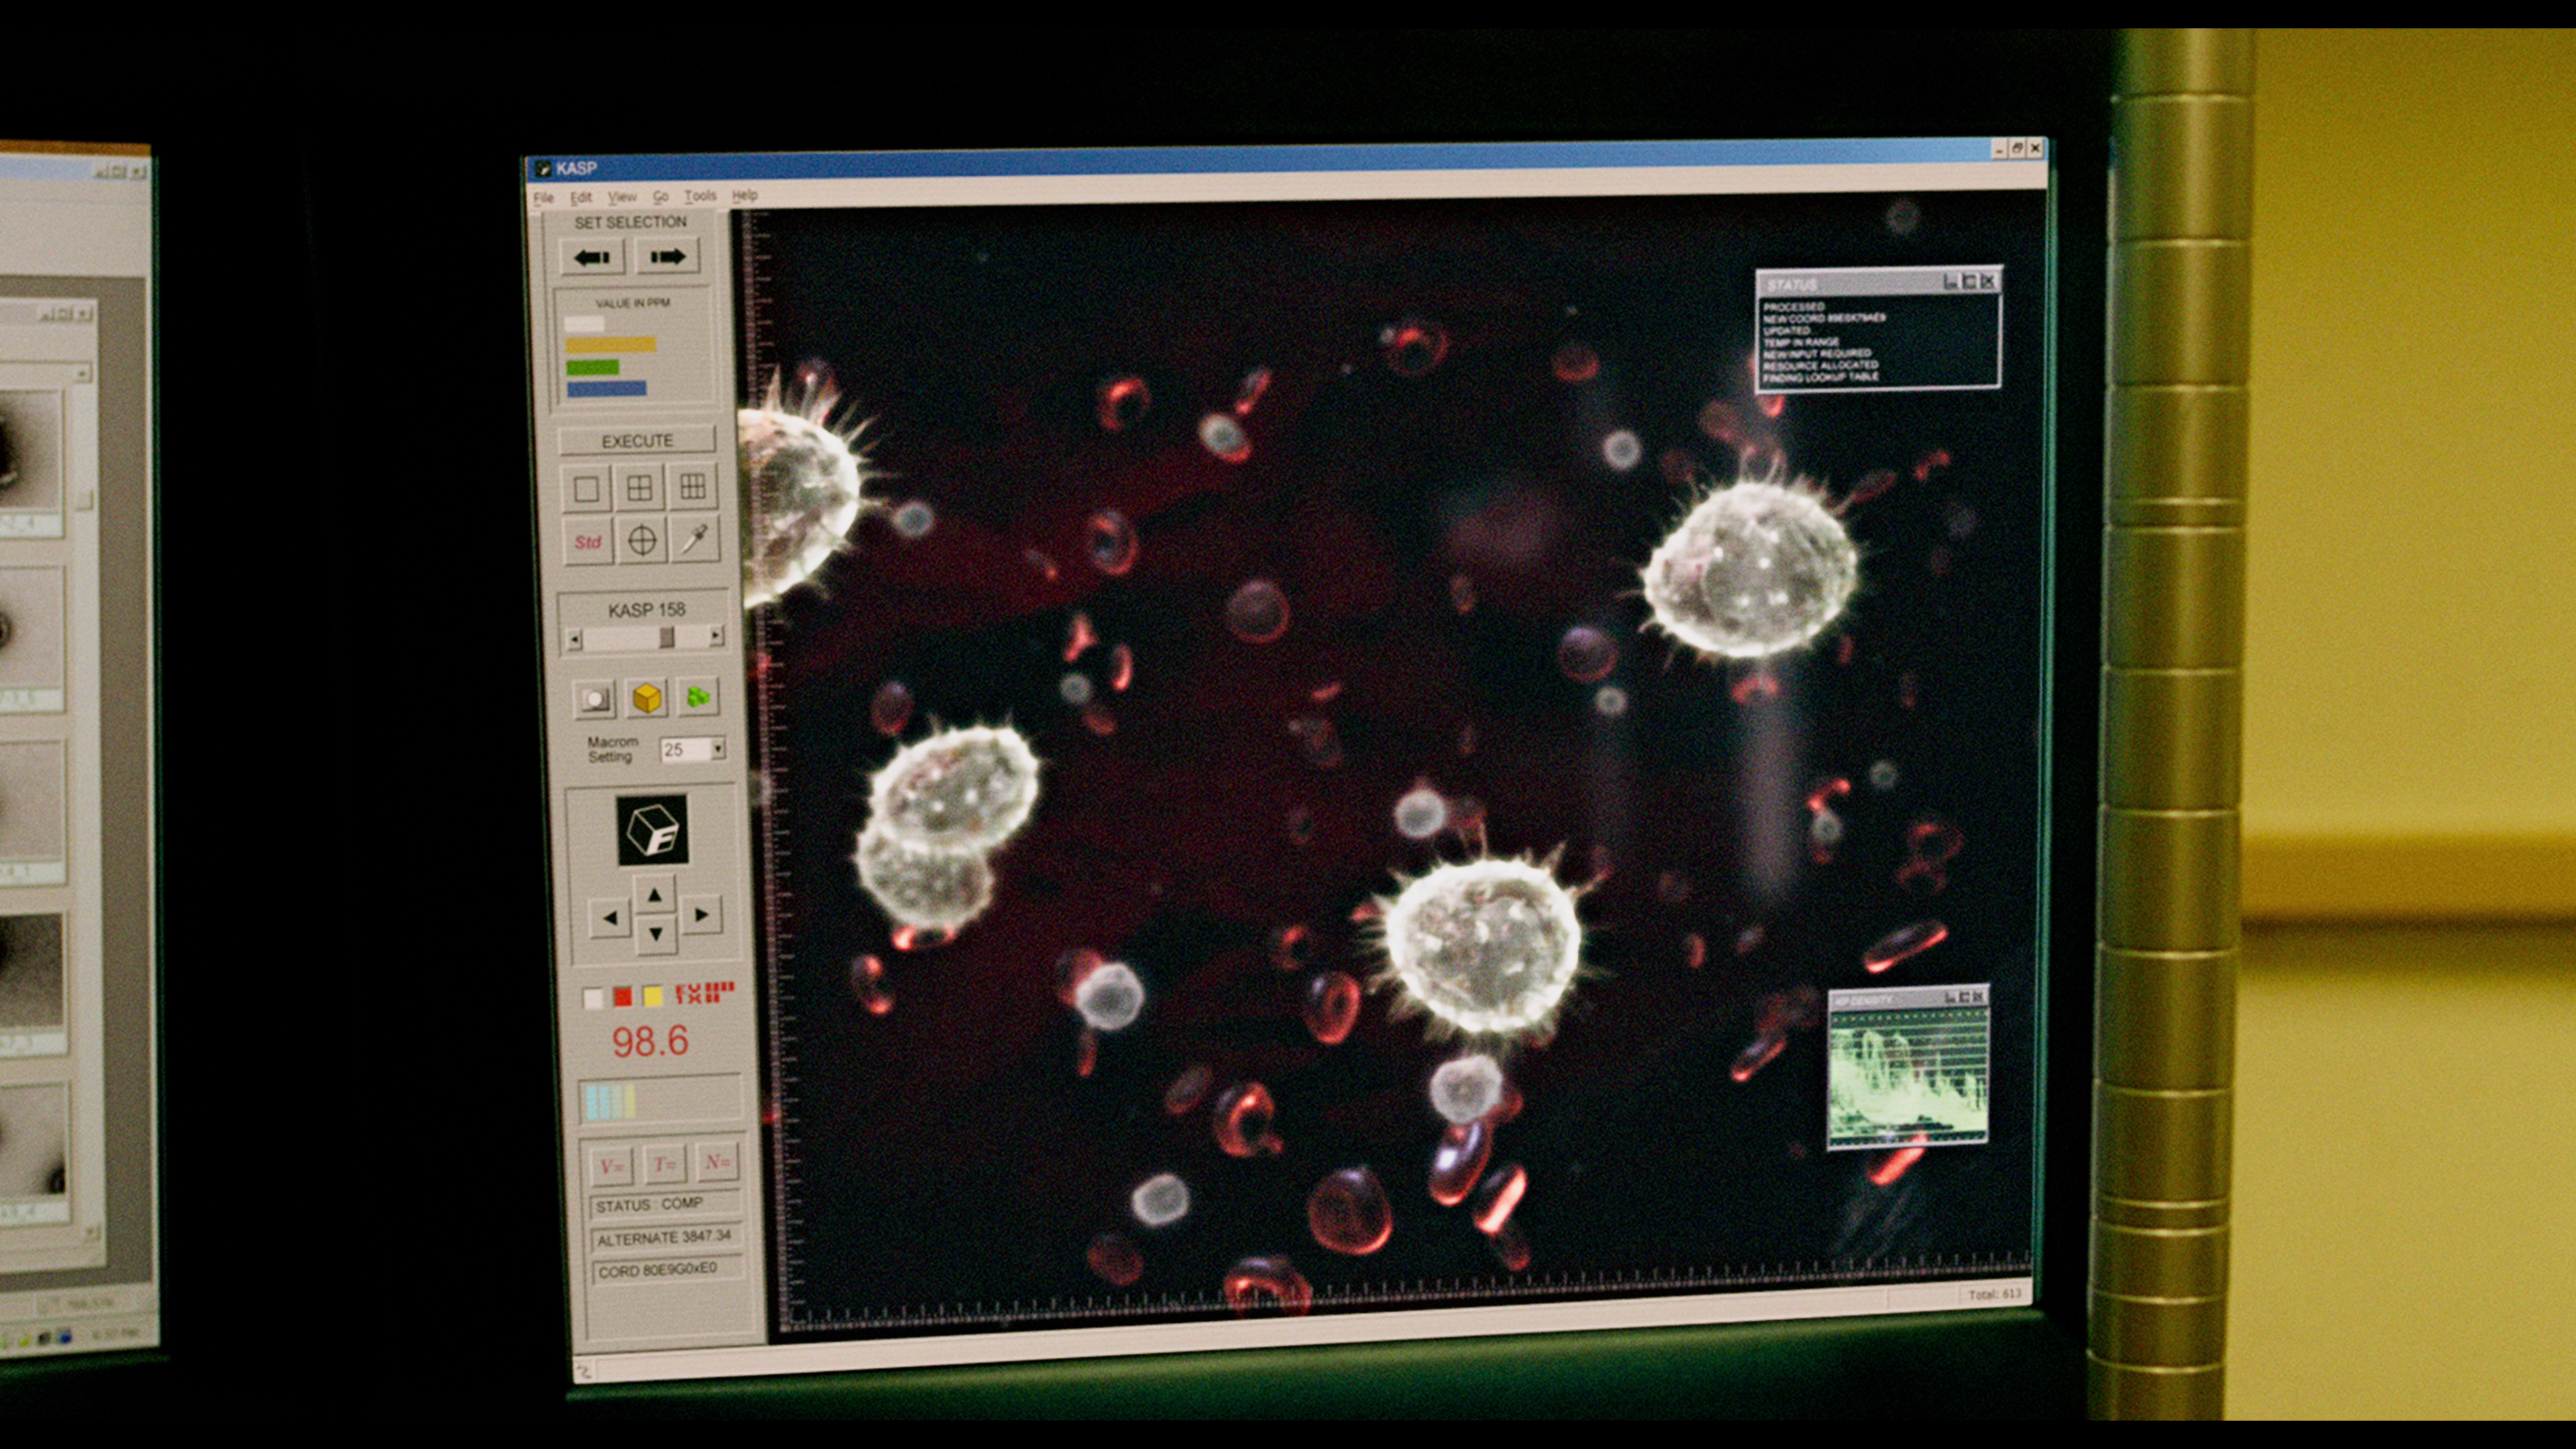The width and height of the screenshot is (2576, 1449).
Task: Activate the crosshair target tool
Action: click(642, 541)
